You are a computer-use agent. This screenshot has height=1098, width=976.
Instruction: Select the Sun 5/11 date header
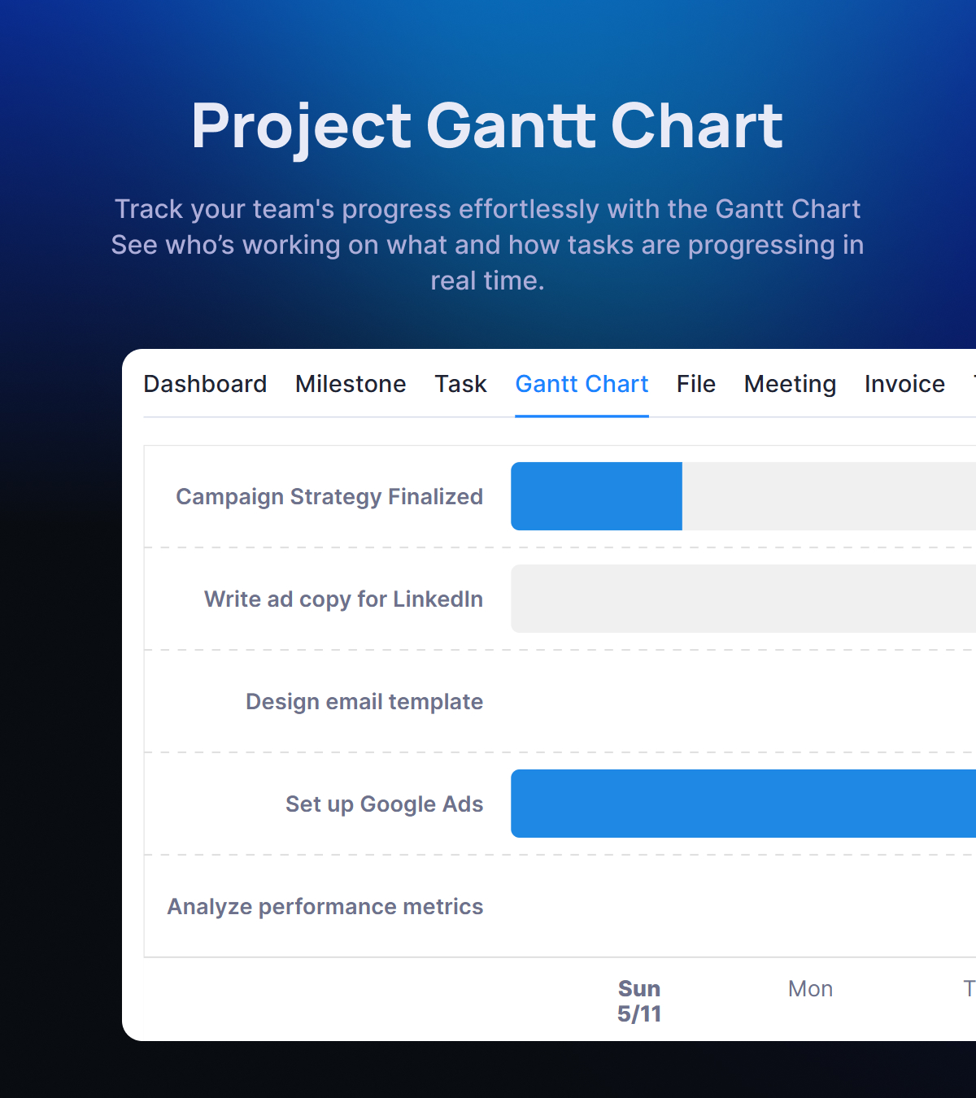639,1000
